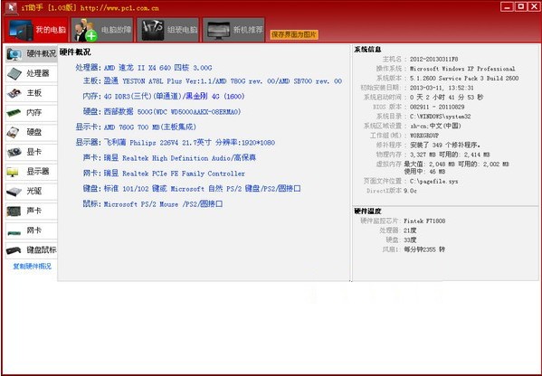Click the 电脑故障 people icon

tap(86, 31)
